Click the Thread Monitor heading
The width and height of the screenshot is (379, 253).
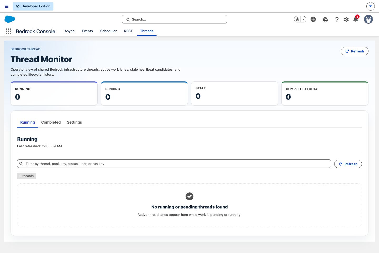41,59
